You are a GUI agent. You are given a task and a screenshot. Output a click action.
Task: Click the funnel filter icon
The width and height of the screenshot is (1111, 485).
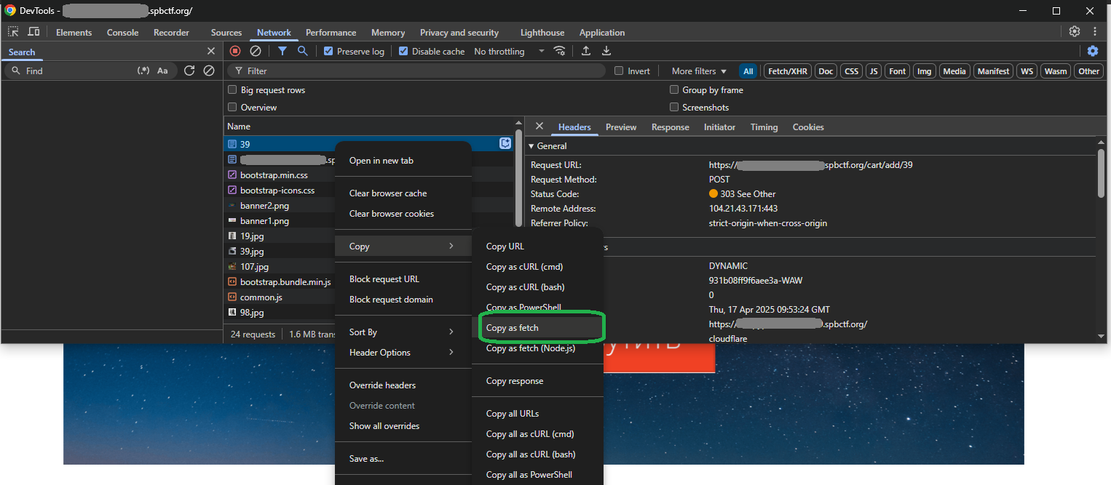[282, 51]
